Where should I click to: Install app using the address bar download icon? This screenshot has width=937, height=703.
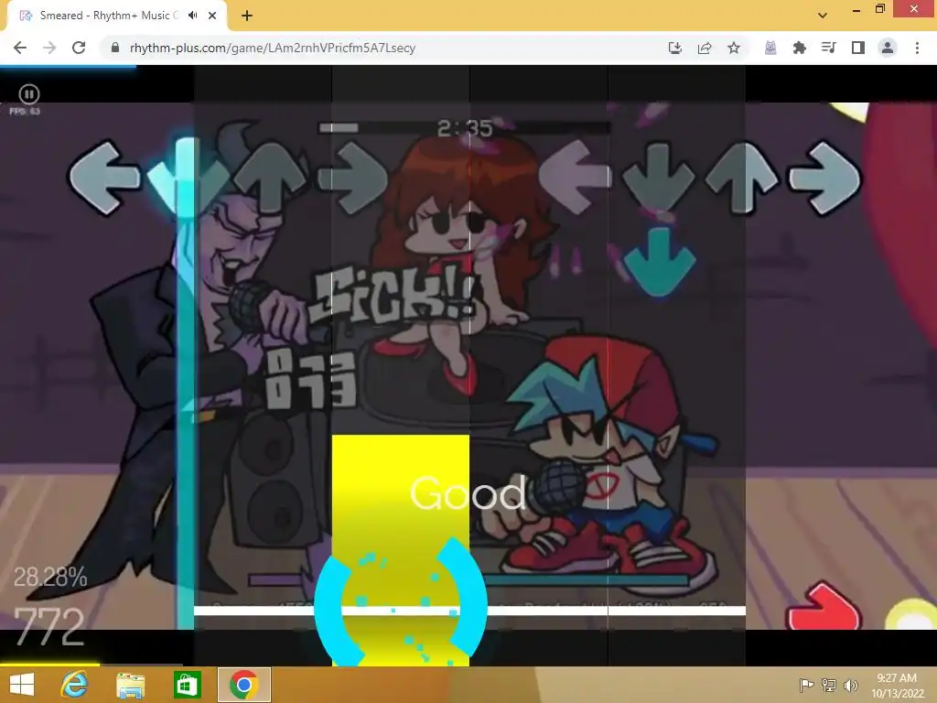click(x=674, y=48)
